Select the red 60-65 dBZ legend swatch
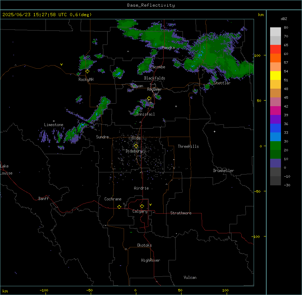Screen dimensions: 302x295 coord(275,49)
